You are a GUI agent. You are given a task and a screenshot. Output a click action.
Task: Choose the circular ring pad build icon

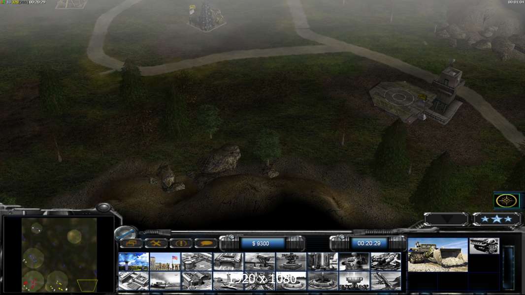click(323, 281)
